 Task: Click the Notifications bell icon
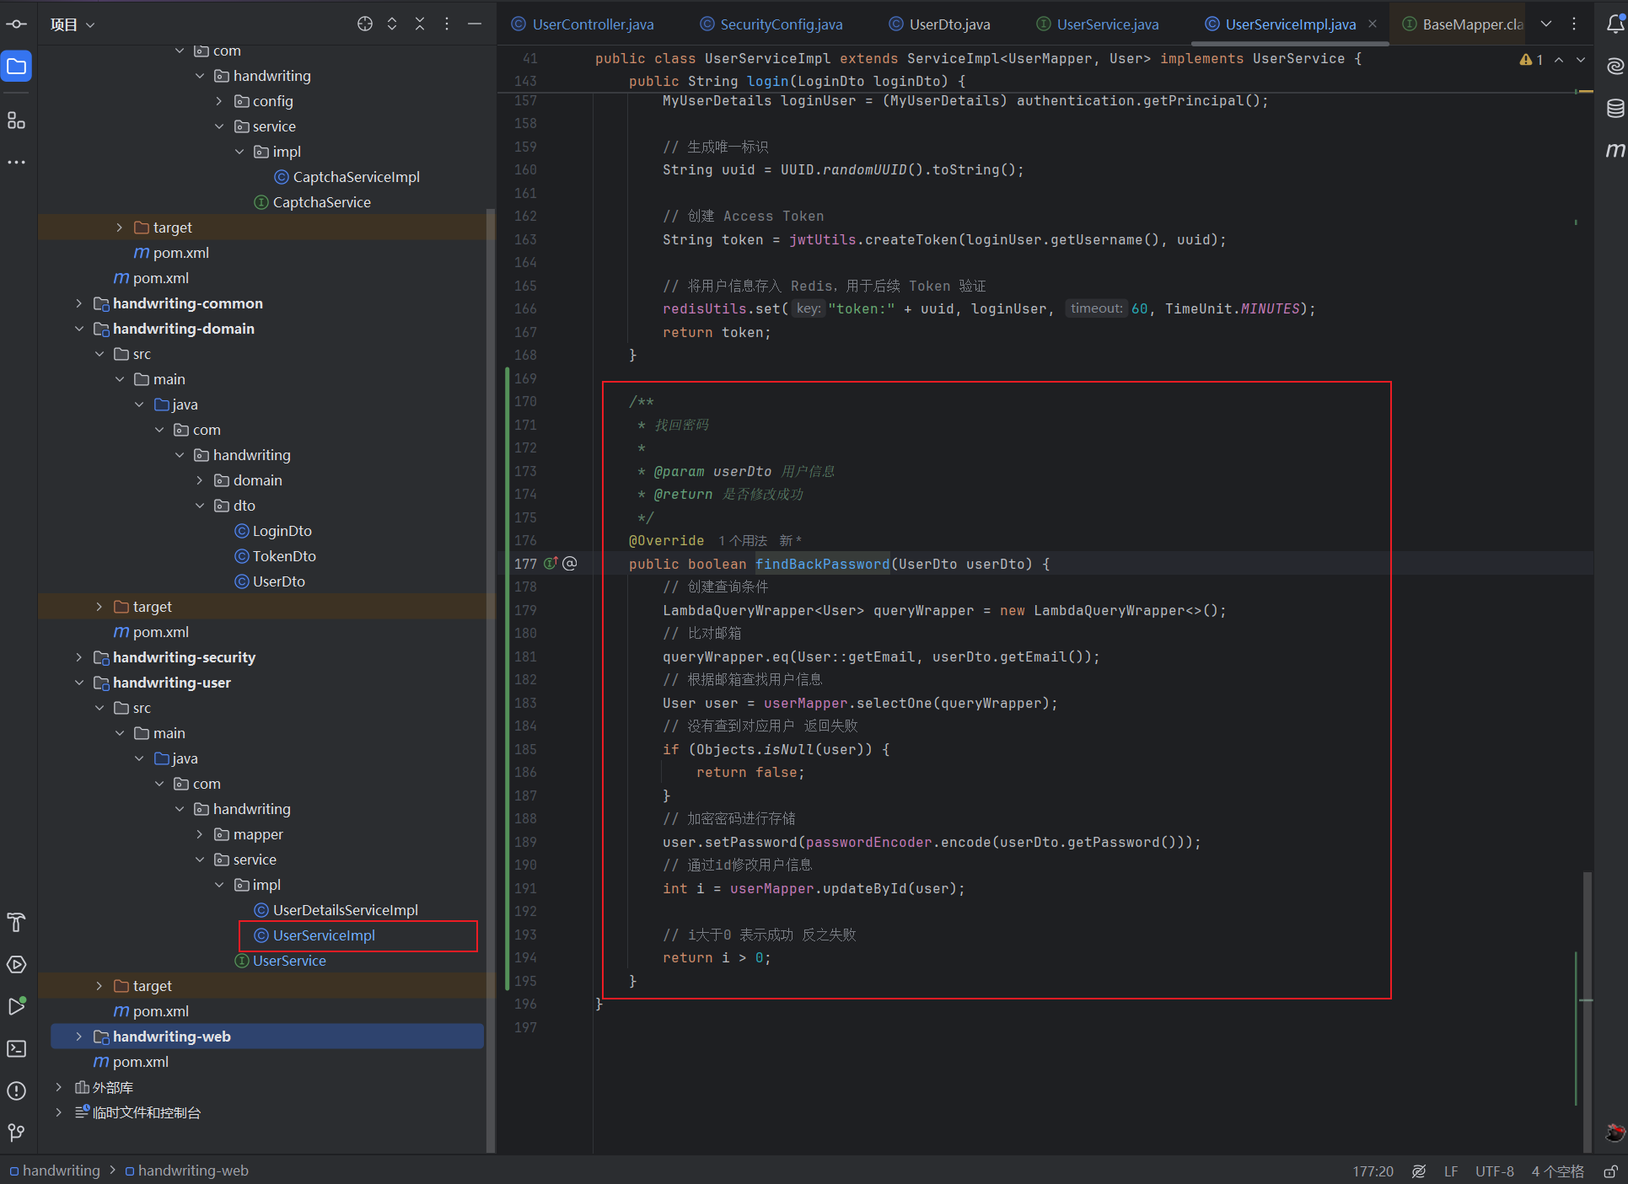[1615, 24]
